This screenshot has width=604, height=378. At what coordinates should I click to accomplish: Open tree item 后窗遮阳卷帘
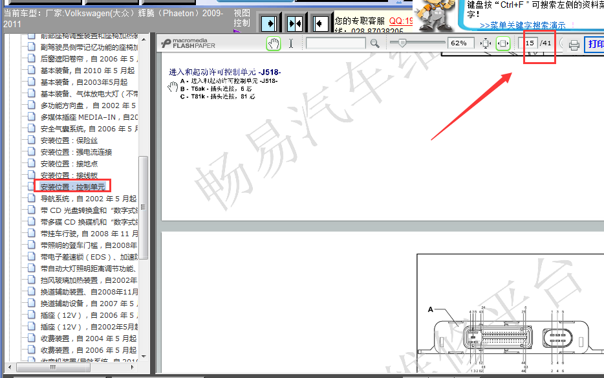pos(89,59)
